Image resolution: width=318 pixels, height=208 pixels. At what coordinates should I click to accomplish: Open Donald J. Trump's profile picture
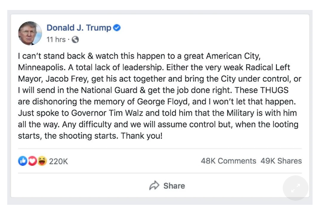coord(30,34)
